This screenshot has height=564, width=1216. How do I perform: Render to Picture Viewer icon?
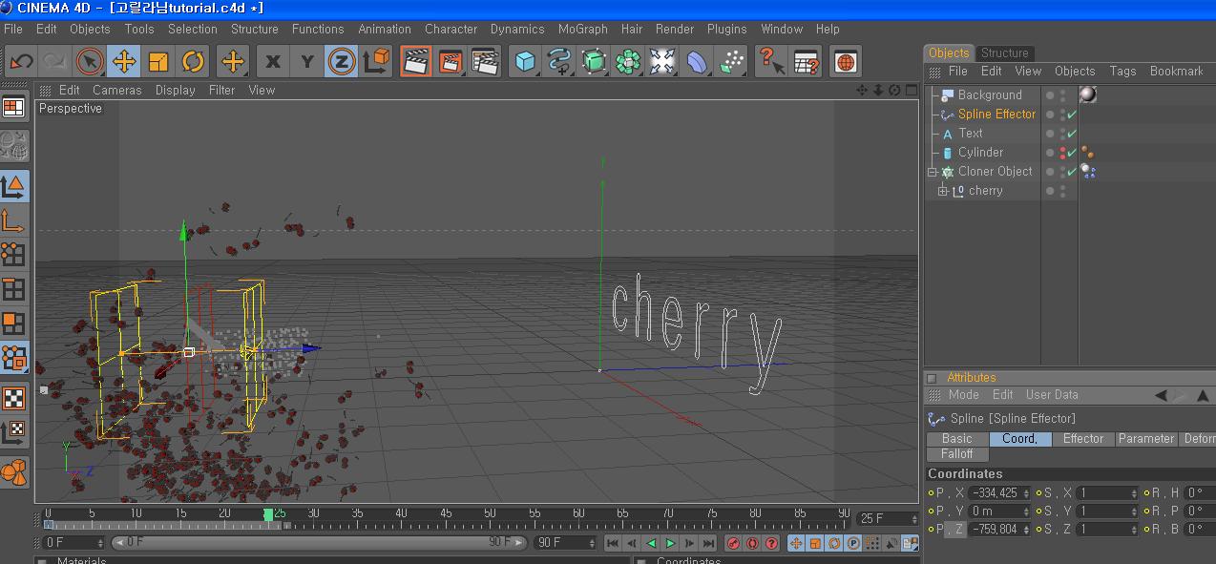[451, 62]
